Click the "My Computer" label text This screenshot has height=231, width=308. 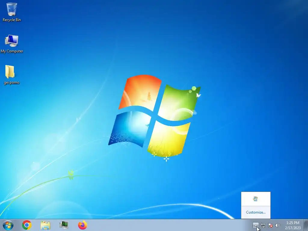point(12,51)
